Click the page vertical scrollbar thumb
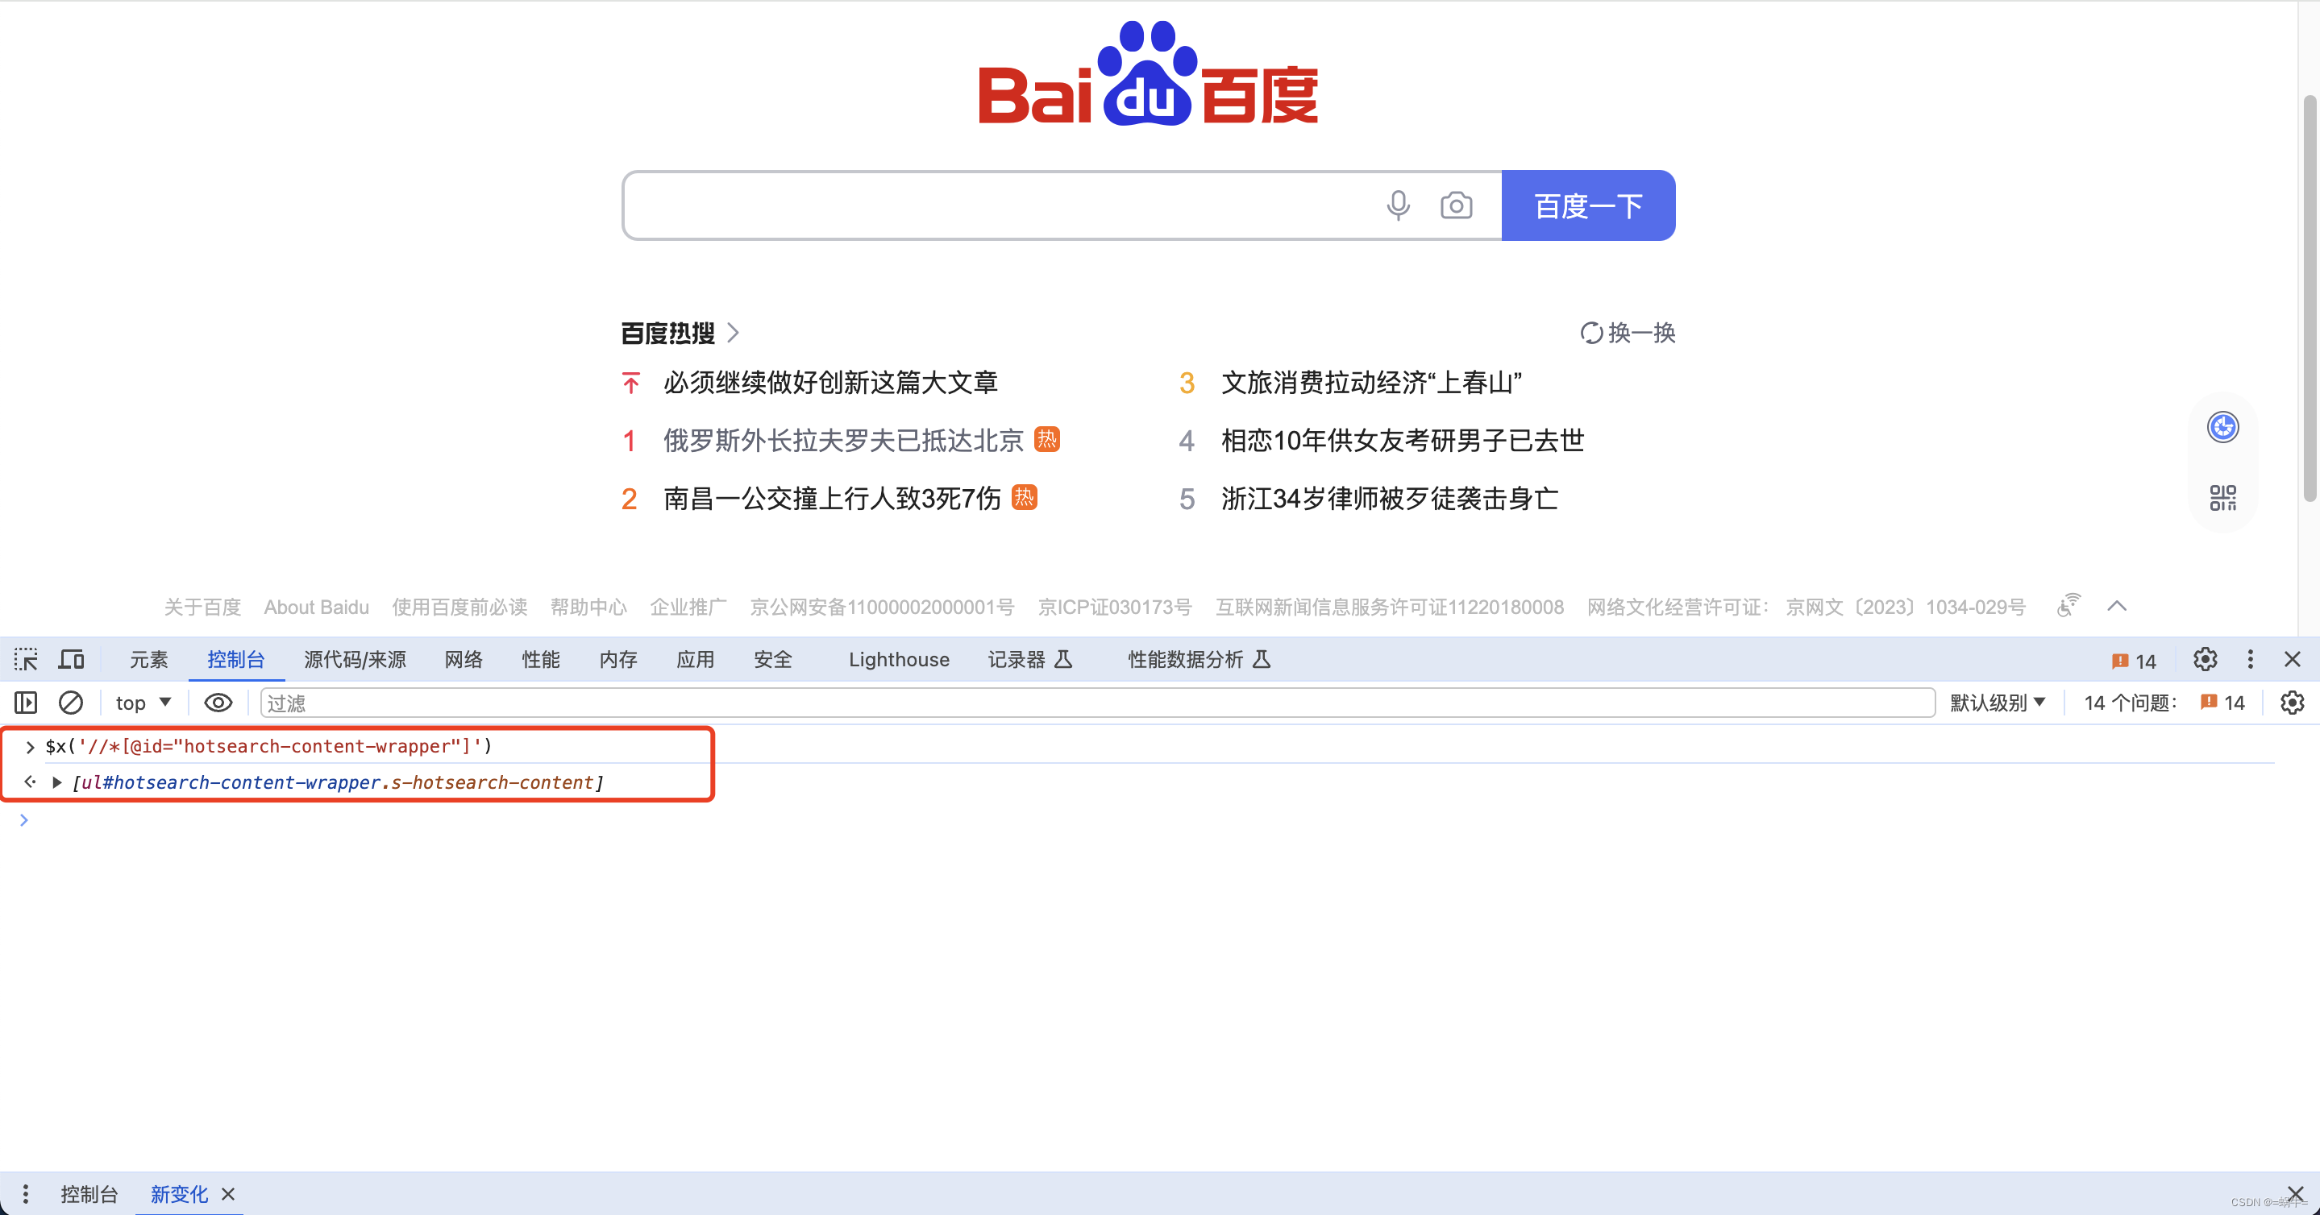The height and width of the screenshot is (1215, 2320). (2310, 297)
